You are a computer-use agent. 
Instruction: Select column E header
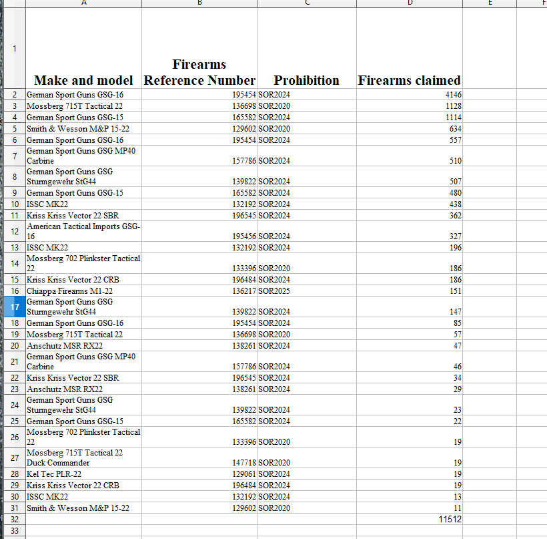pos(490,3)
